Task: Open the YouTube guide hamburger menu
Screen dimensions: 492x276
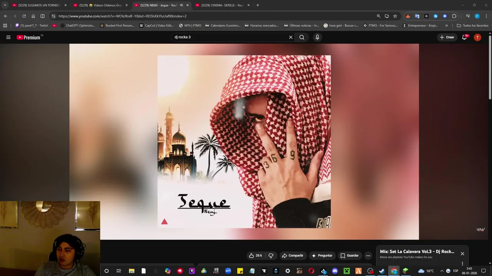Action: coord(8,37)
